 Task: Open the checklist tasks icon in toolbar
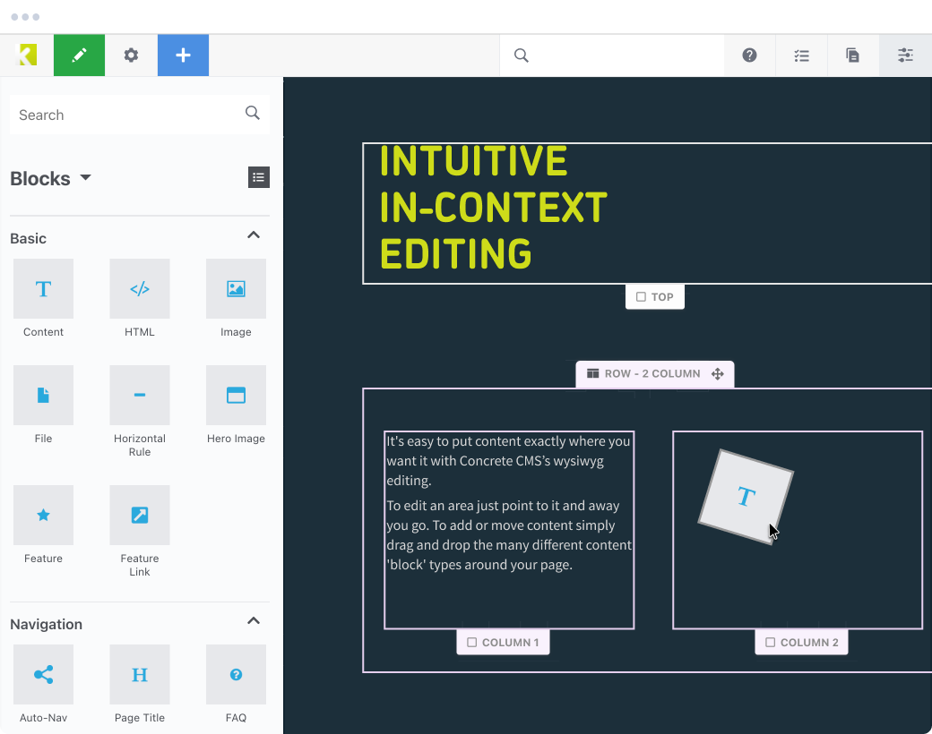801,55
